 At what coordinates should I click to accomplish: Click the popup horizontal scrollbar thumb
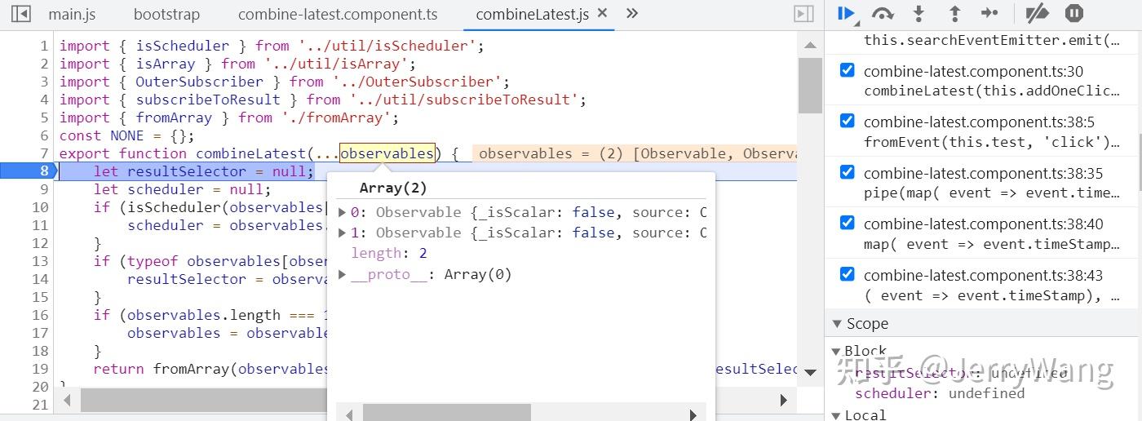point(446,414)
